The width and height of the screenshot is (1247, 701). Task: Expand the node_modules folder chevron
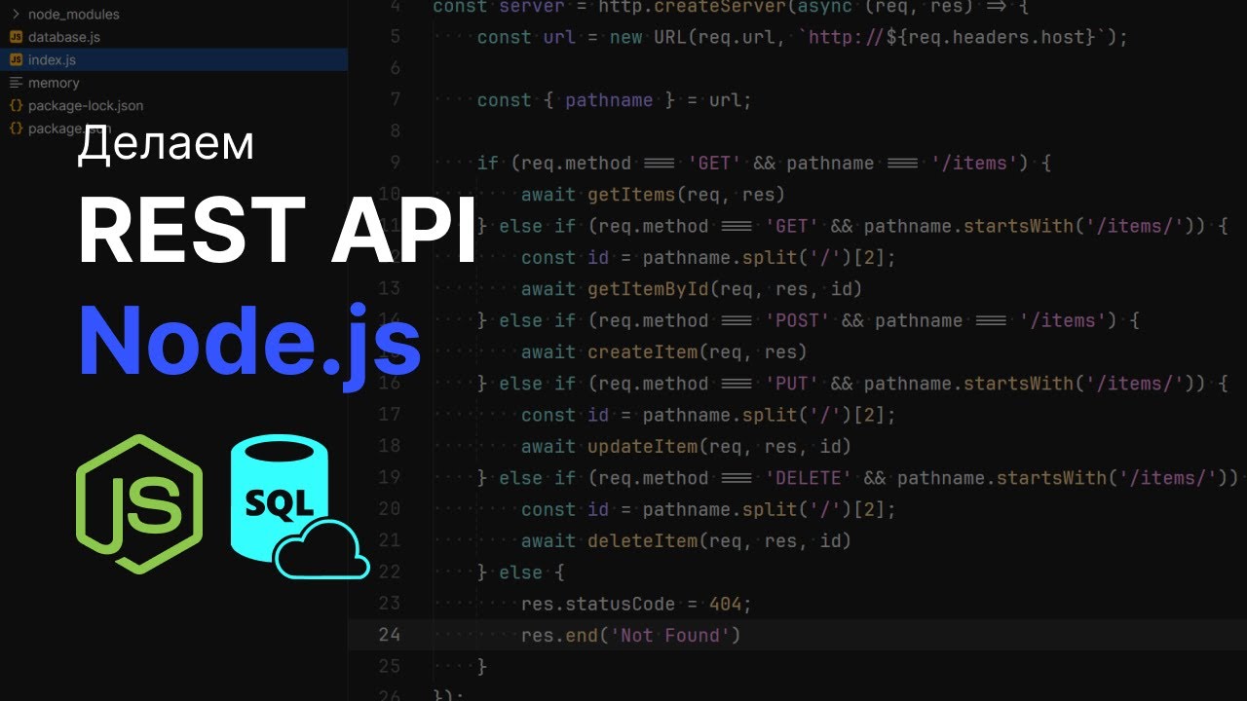coord(16,15)
